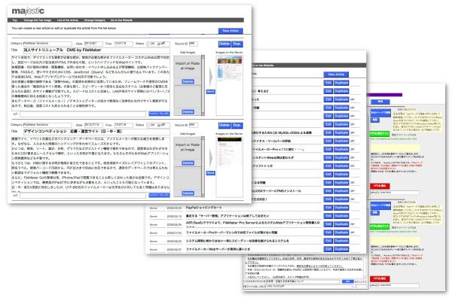452x301 pixels.
Task: Click blue button under purple bar in right window
Action: [380, 102]
